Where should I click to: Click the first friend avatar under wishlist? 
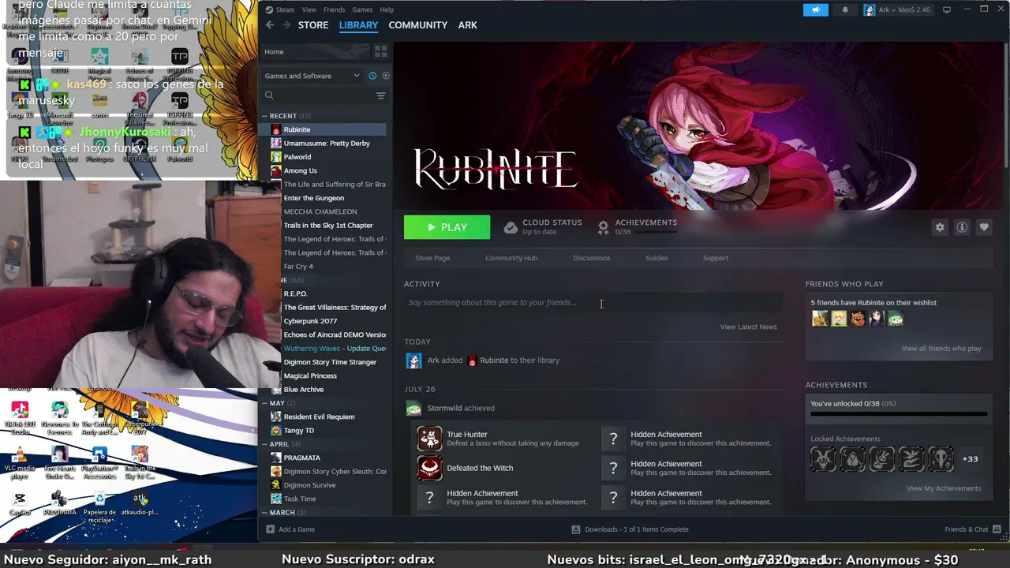(820, 319)
